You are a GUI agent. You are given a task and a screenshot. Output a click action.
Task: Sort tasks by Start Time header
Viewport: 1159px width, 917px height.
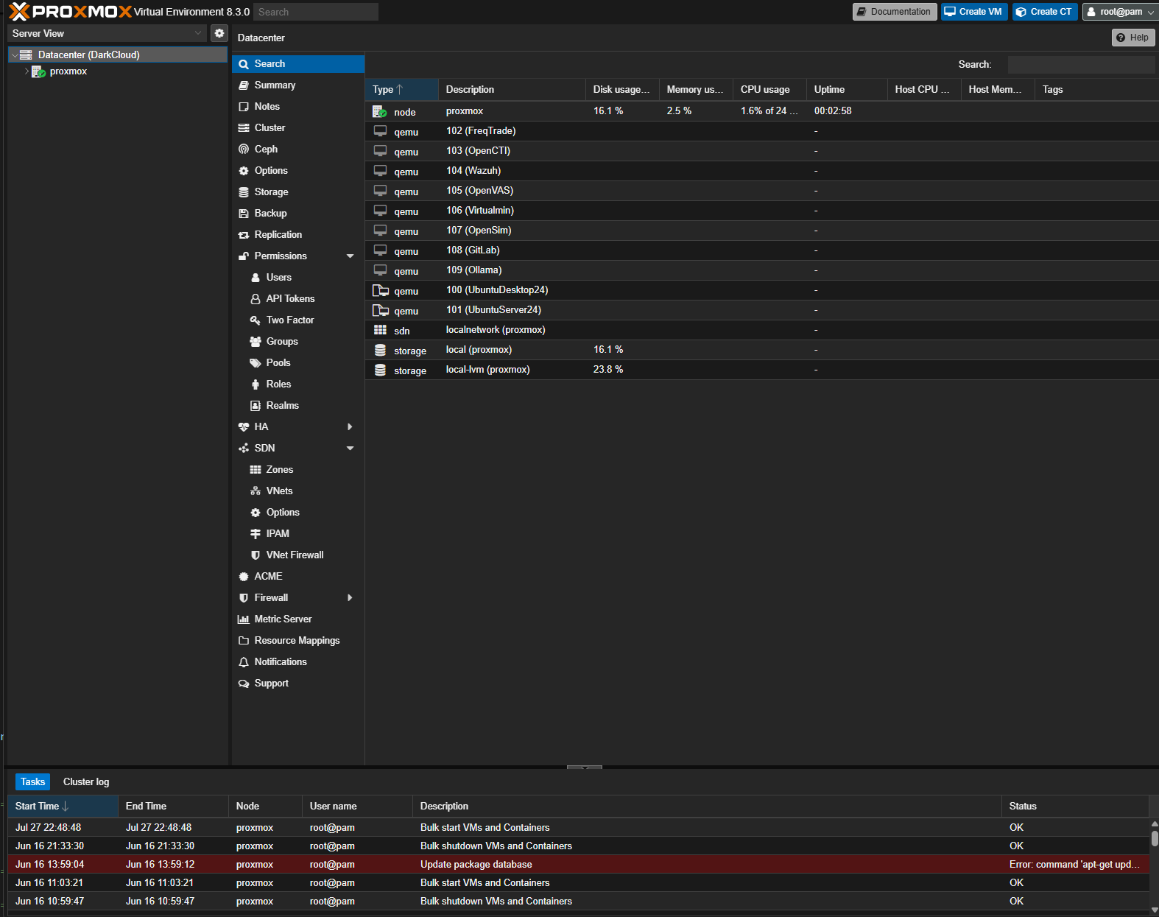pos(63,807)
